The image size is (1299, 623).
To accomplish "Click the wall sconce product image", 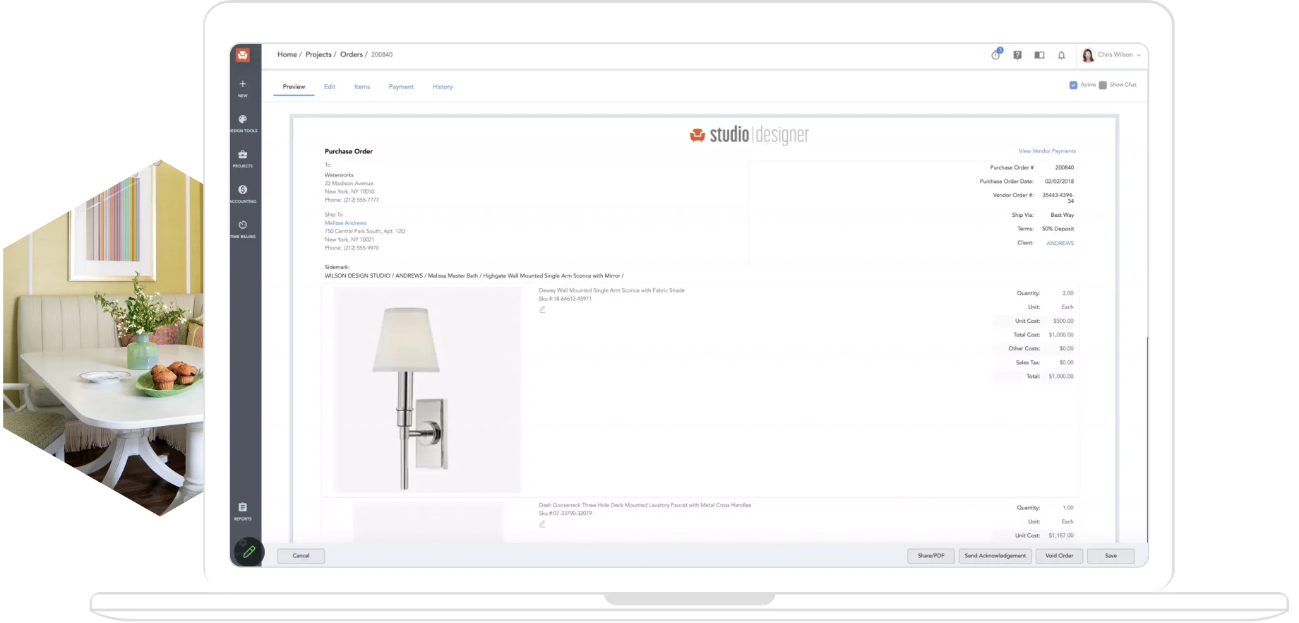I will coord(427,390).
